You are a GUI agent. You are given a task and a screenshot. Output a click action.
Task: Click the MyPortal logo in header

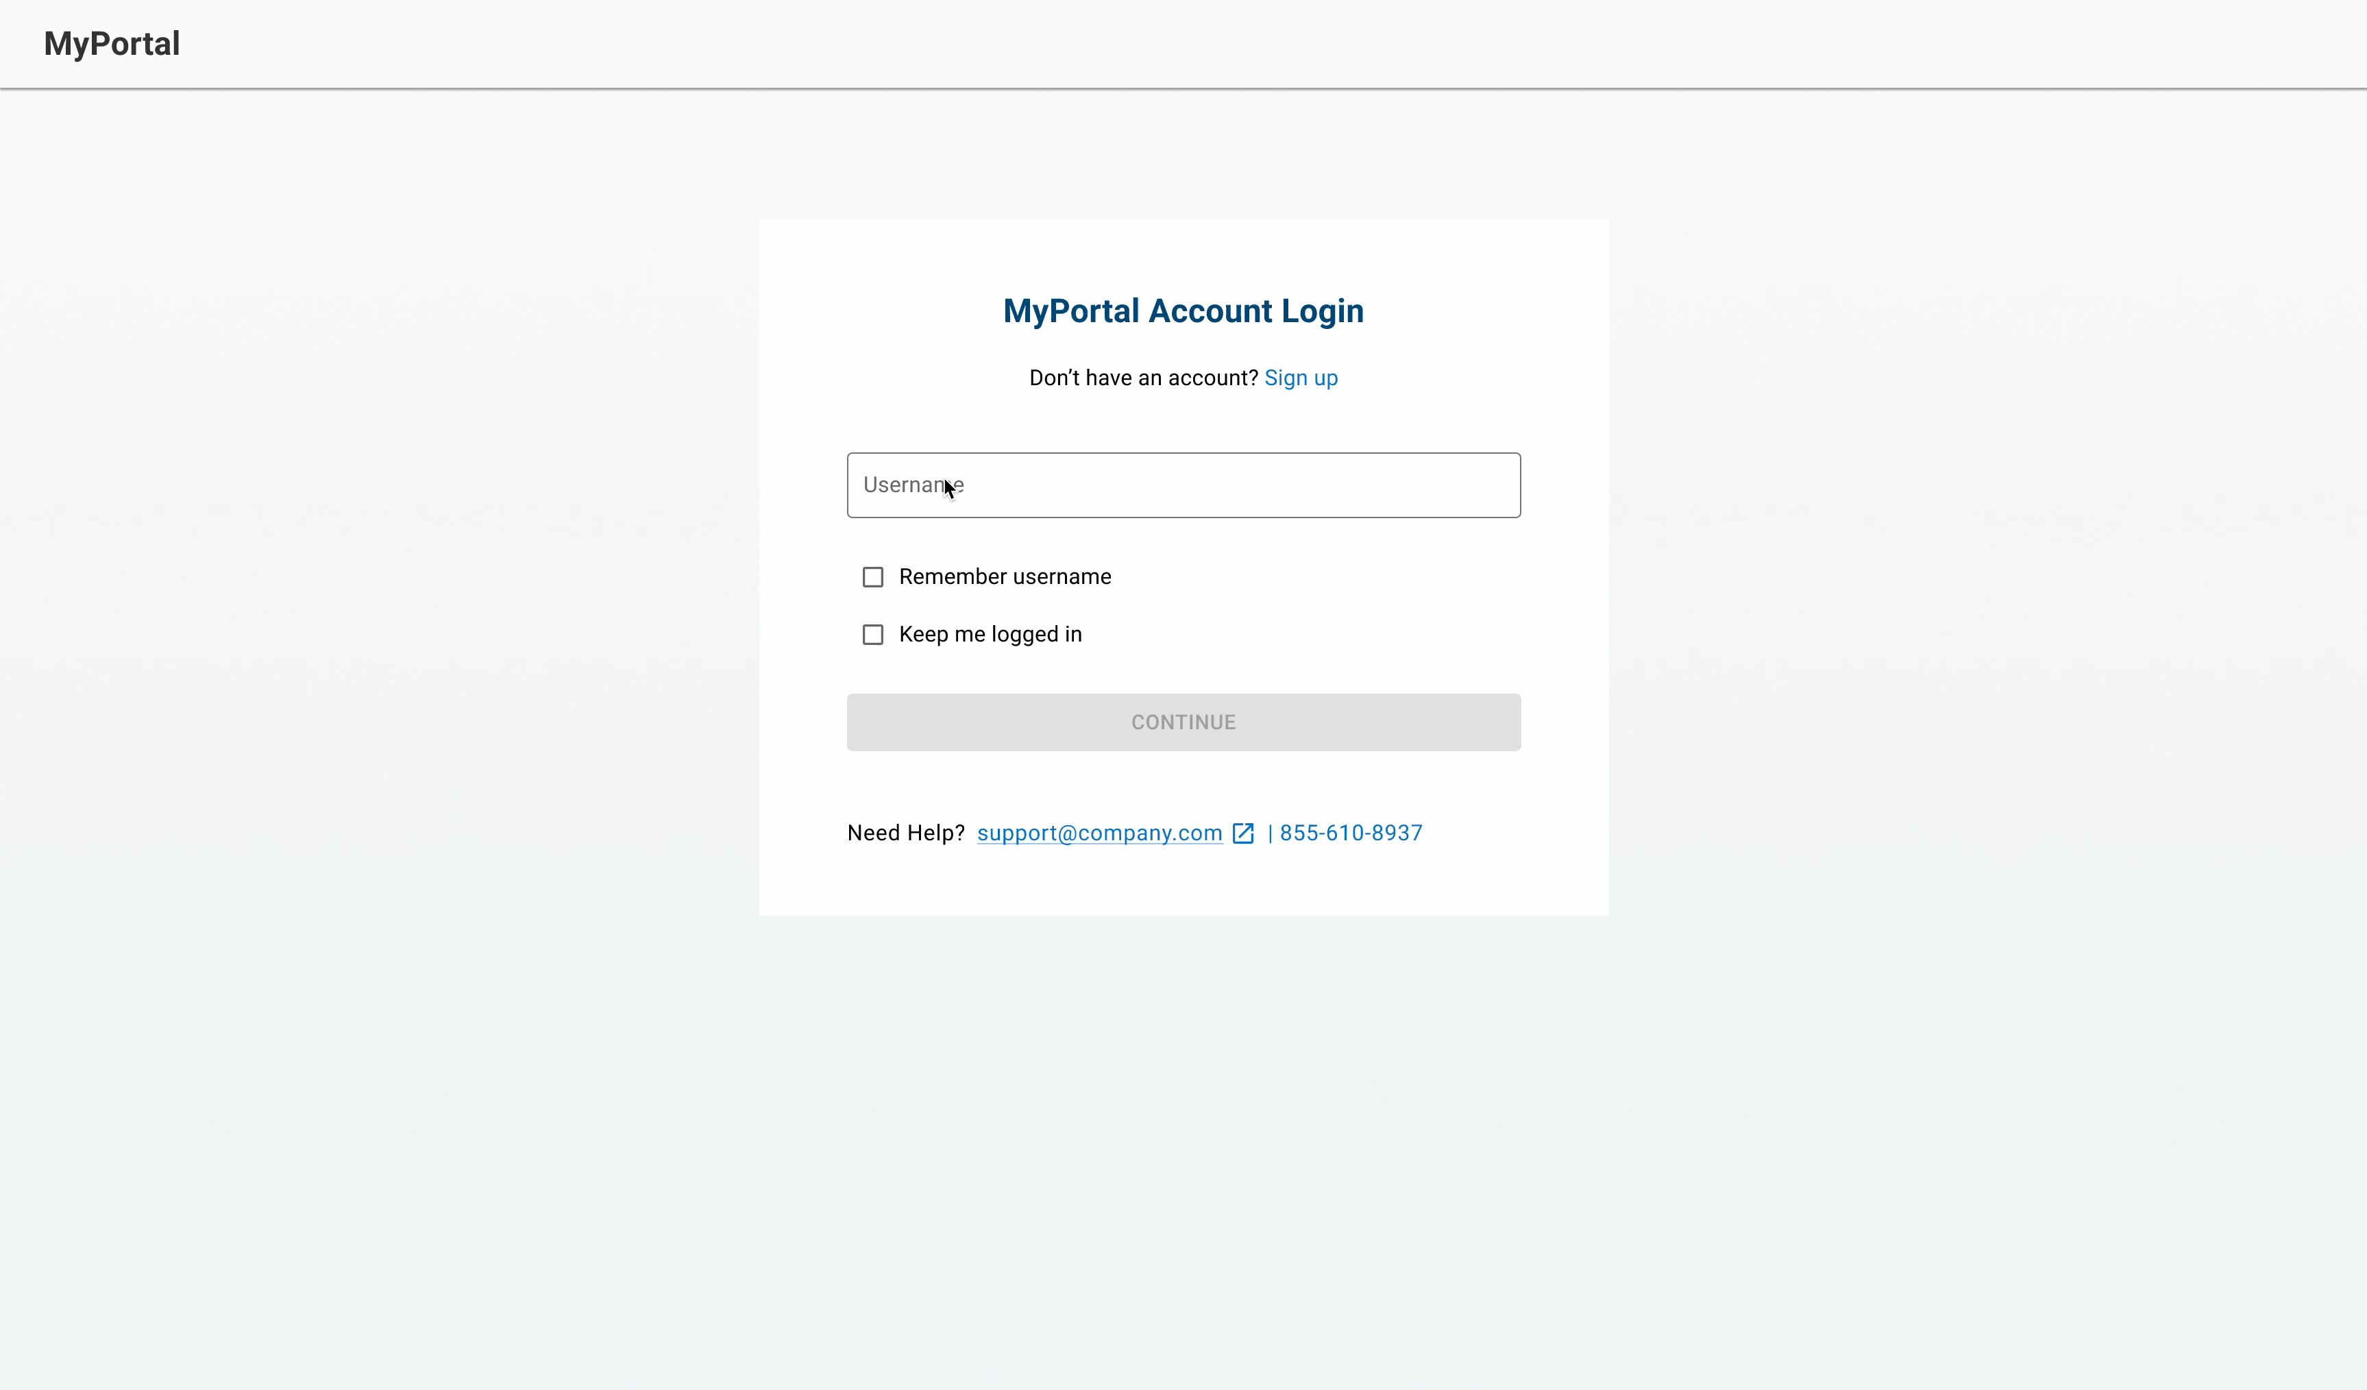pos(112,43)
